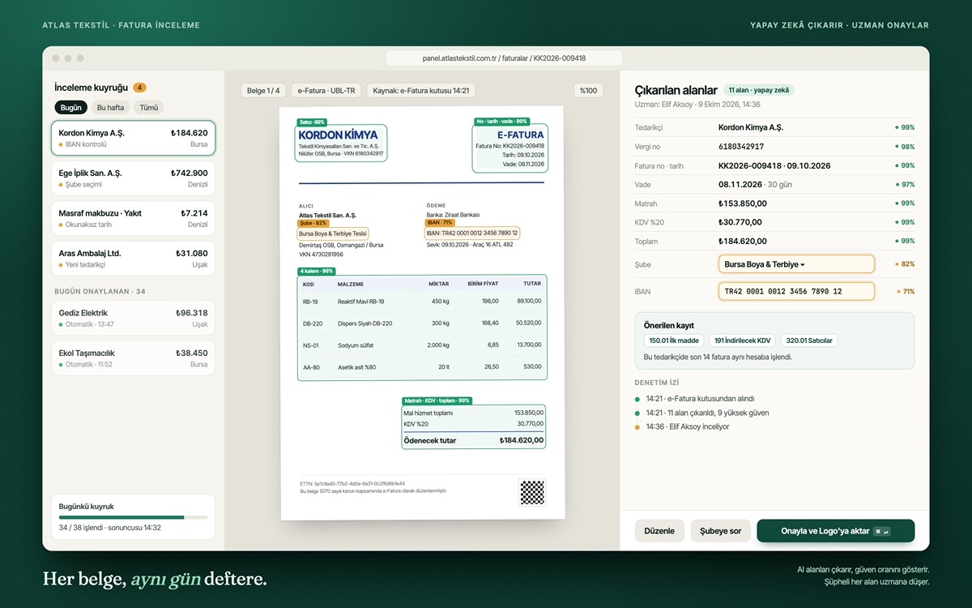The width and height of the screenshot is (972, 608).
Task: Click the Vergi no value 6180342917
Action: (741, 147)
